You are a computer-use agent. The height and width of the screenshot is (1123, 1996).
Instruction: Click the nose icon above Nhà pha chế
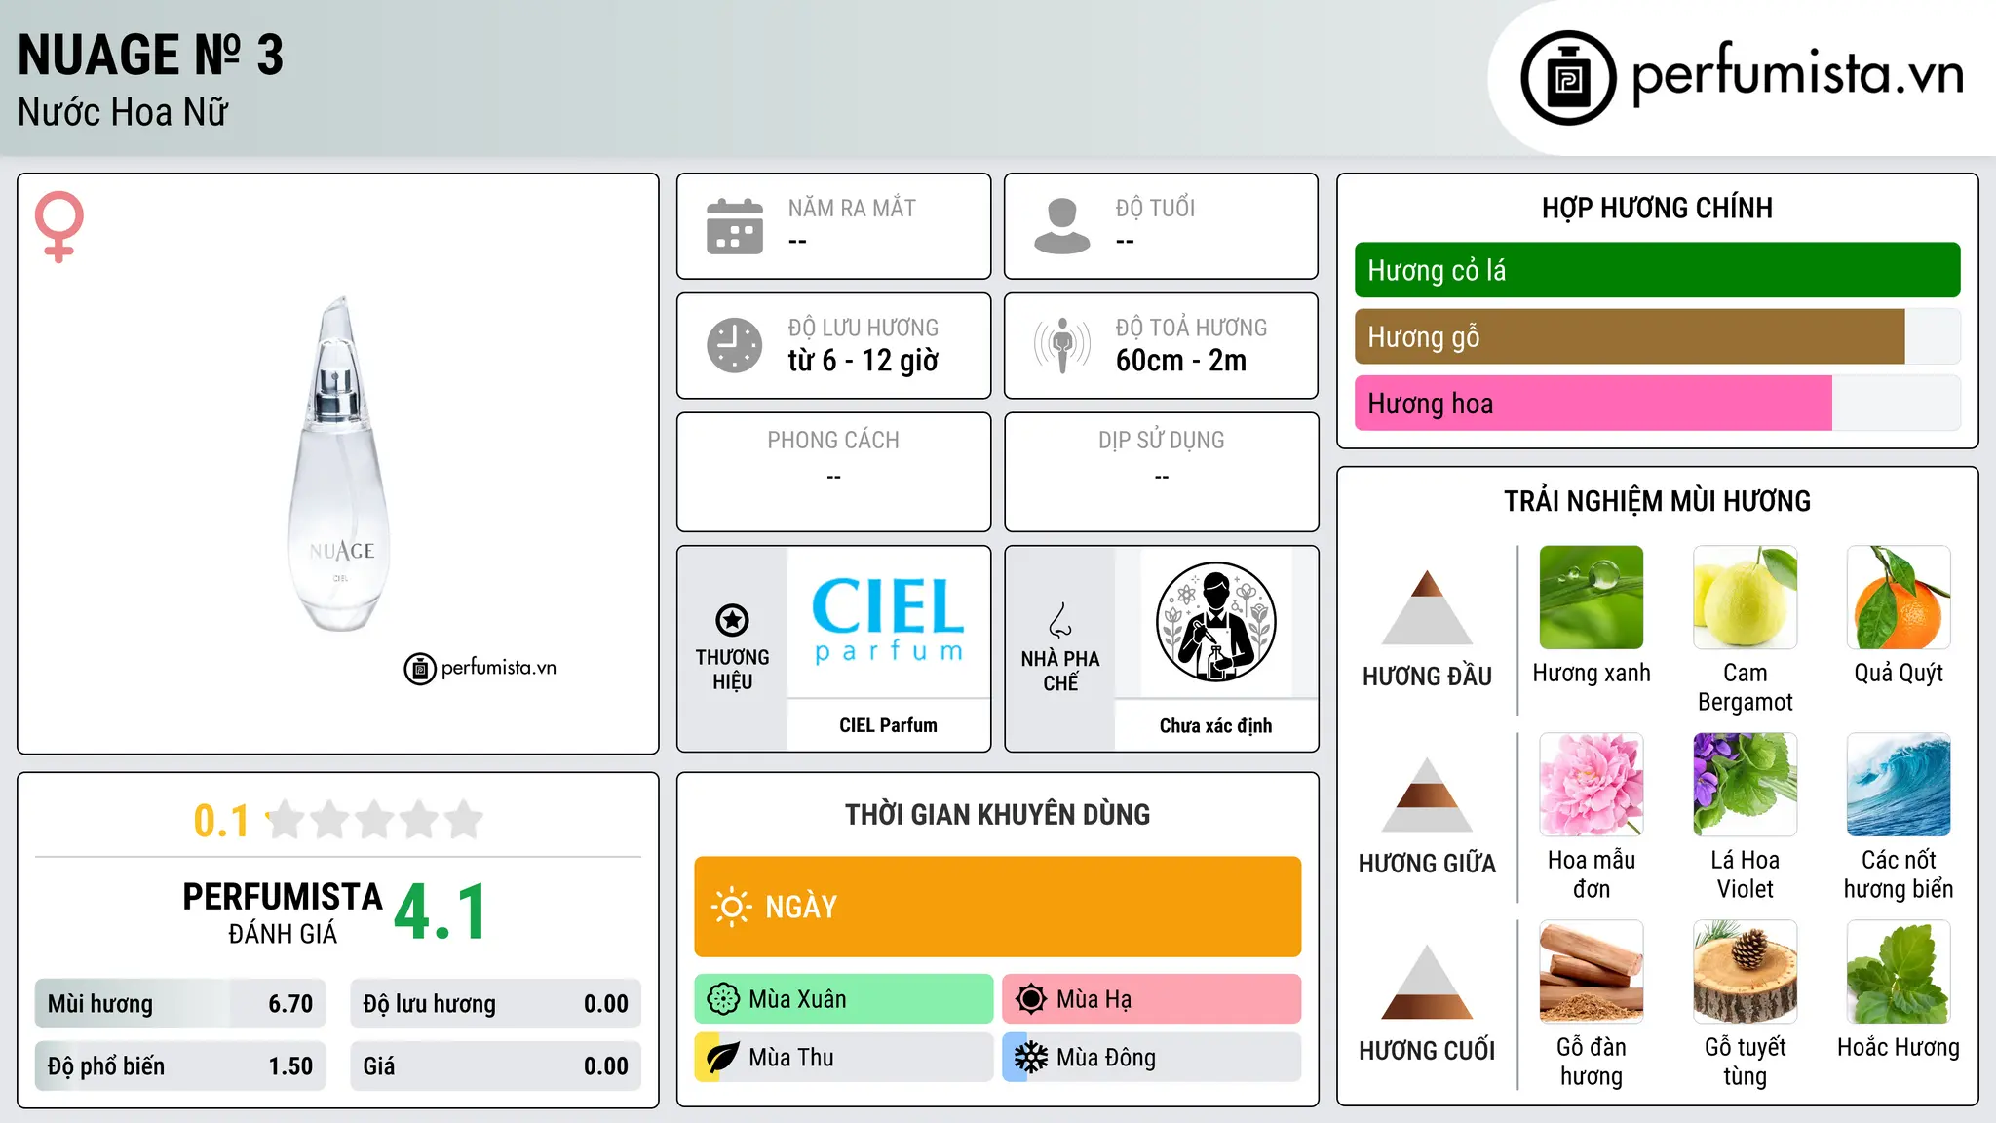pyautogui.click(x=1060, y=620)
